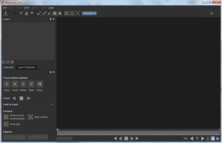222x143 pixels.
Task: Open the Link to track dropdown
Action: click(x=36, y=105)
